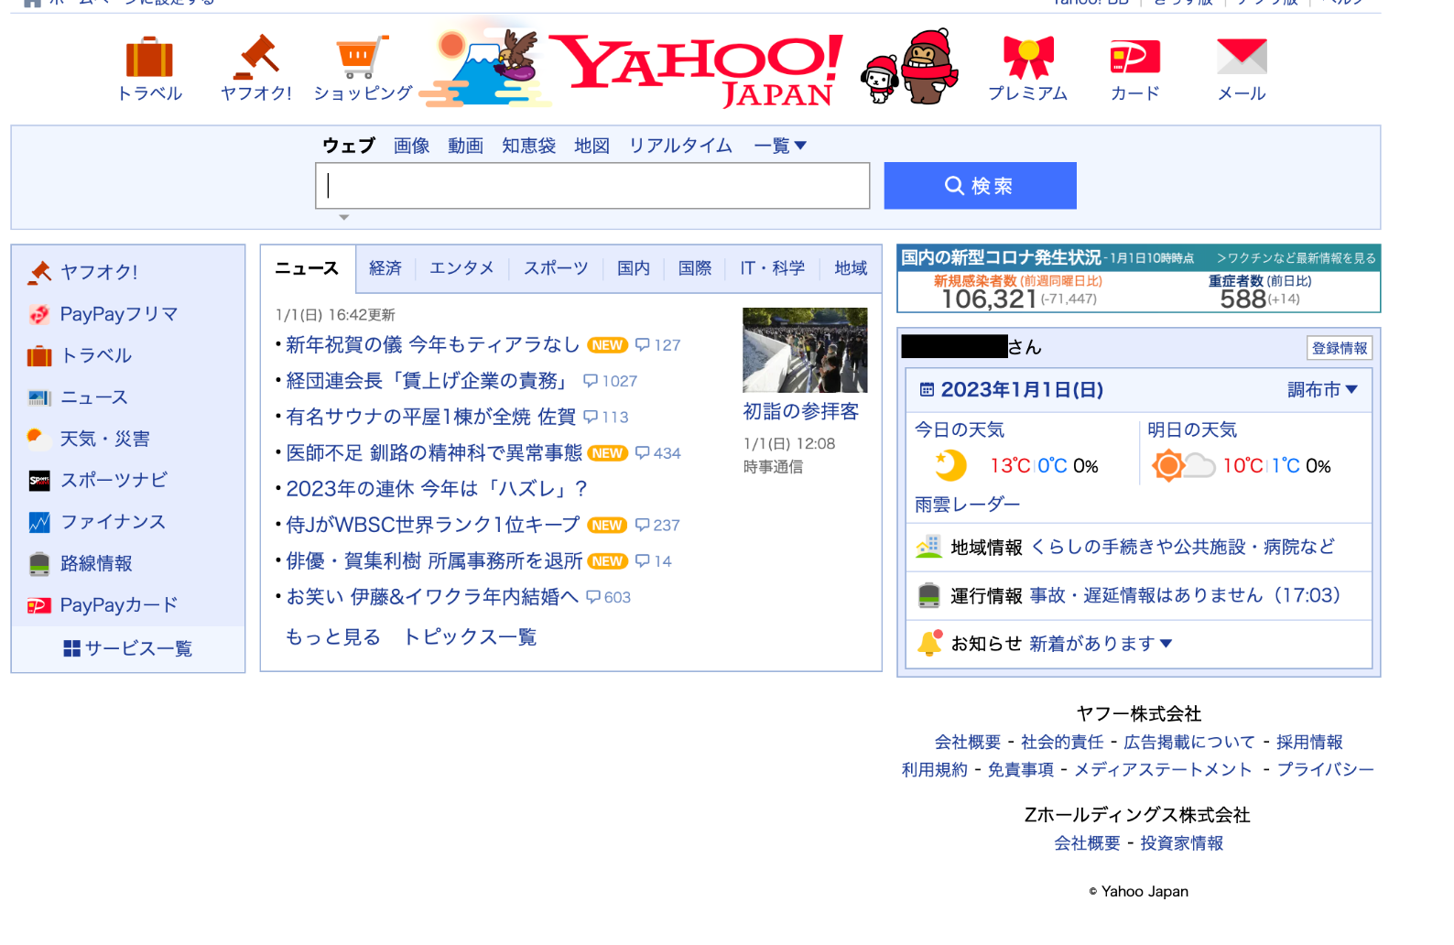Click the Yahoo Auctions gavel icon
Image resolution: width=1454 pixels, height=945 pixels.
tap(256, 58)
